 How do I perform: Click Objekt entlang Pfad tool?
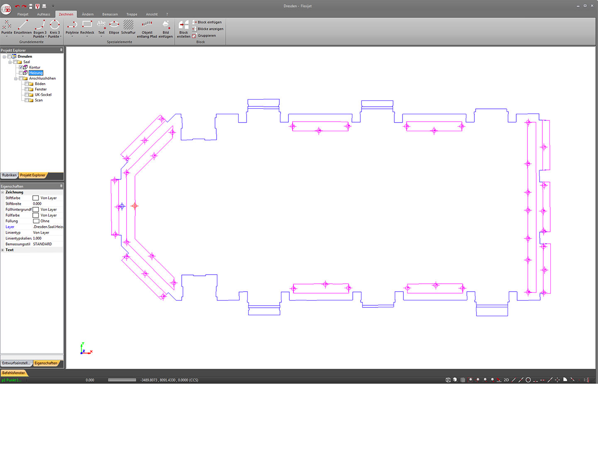click(147, 26)
